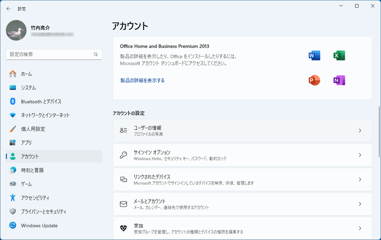Click the アクセシビリティ person icon
Viewport: 381px width, 240px height.
click(13, 198)
